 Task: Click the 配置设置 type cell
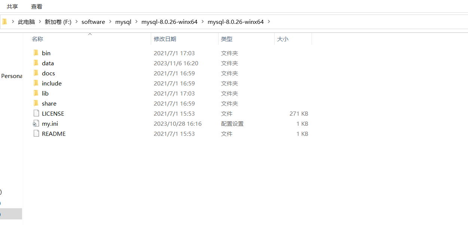(x=232, y=124)
